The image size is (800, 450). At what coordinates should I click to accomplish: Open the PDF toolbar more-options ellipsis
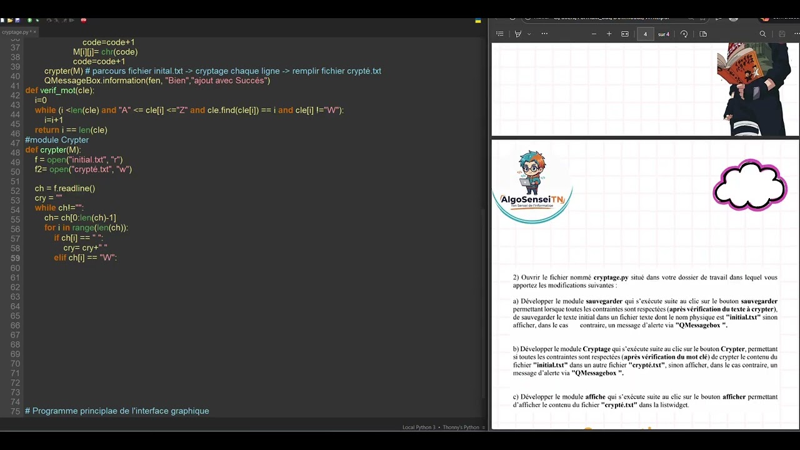(544, 34)
